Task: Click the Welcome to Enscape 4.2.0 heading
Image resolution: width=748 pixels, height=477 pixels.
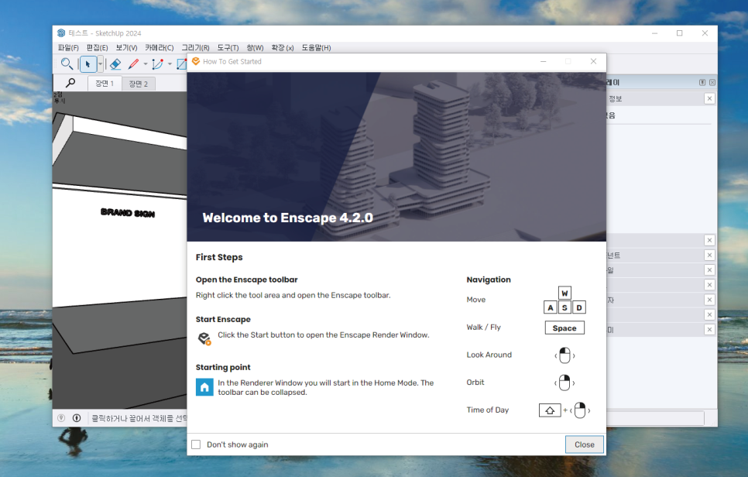Action: pos(287,218)
